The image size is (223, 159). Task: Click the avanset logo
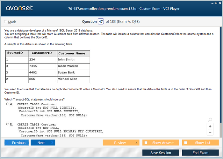tap(19, 8)
